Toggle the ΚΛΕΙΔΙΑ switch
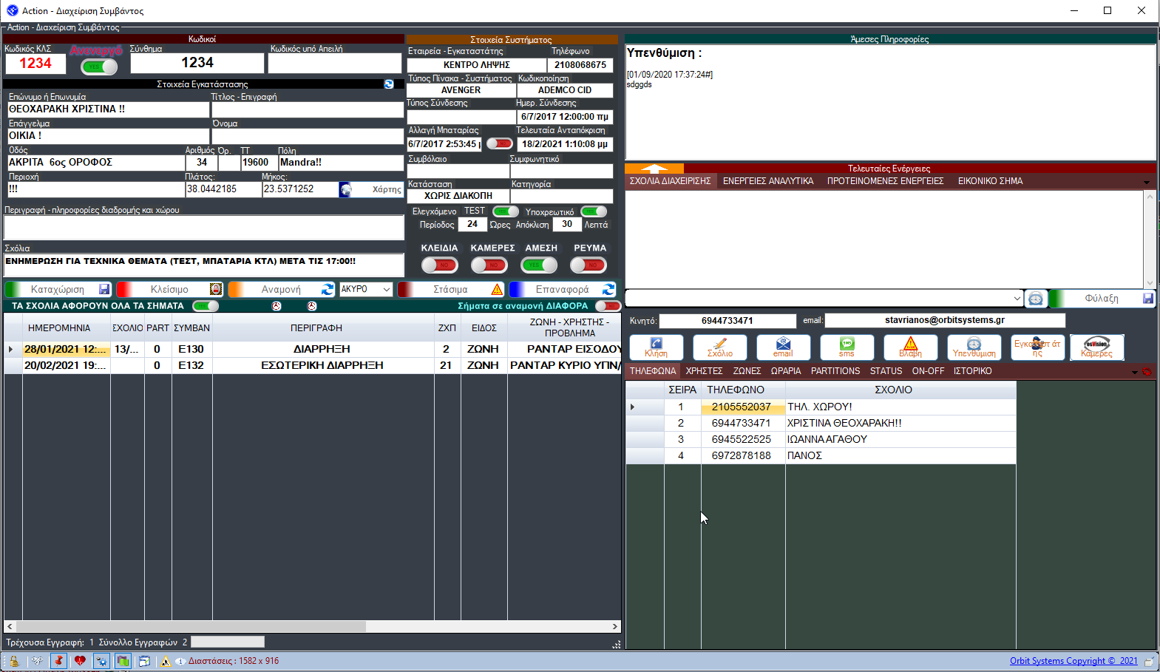Screen dimensions: 1160x672 tap(439, 265)
